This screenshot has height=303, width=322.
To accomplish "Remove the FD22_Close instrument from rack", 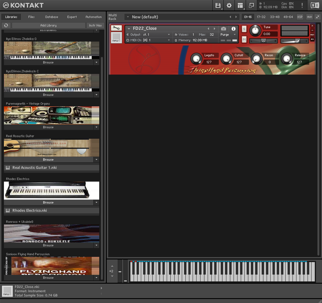I will [x=313, y=26].
